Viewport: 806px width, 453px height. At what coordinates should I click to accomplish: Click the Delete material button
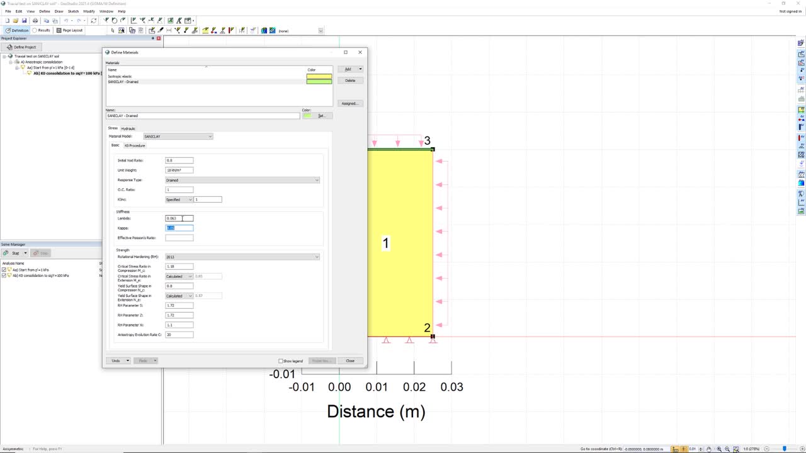click(350, 81)
